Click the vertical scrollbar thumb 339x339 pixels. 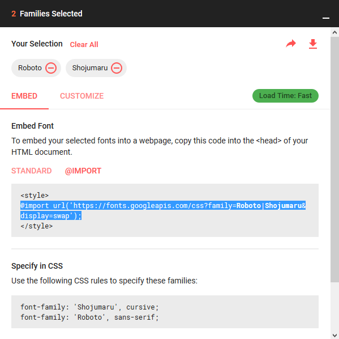click(x=334, y=159)
